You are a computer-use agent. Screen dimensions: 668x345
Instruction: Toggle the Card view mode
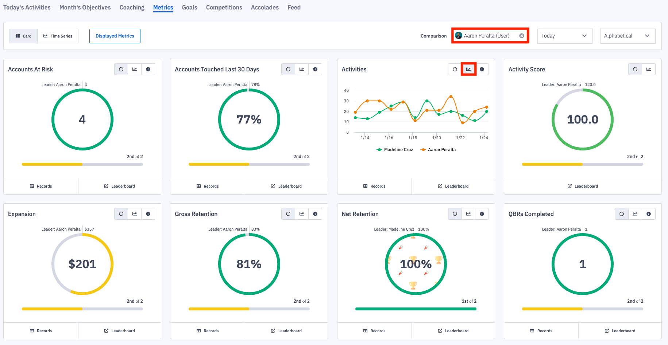coord(24,36)
